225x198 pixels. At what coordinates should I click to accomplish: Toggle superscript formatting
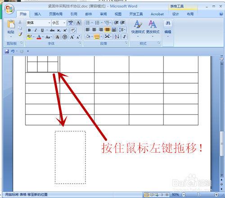click(65, 30)
